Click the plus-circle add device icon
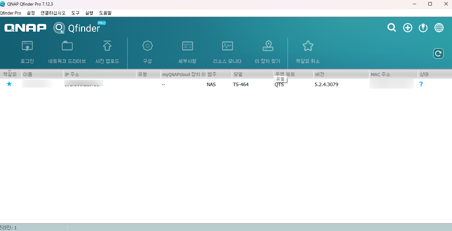 (407, 28)
